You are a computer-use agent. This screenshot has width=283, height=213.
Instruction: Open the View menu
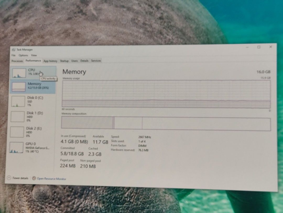[x=34, y=55]
